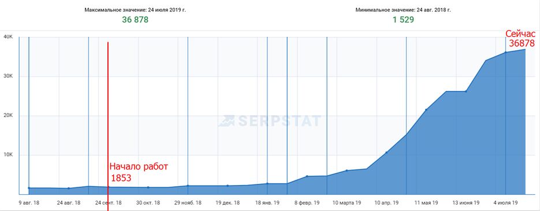Select the 9 авг. 18 data point
The width and height of the screenshot is (540, 211).
point(29,188)
